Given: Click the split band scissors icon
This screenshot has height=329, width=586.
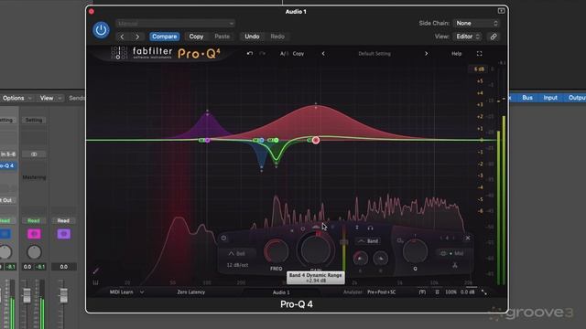Looking at the screenshot, I should coord(455,266).
